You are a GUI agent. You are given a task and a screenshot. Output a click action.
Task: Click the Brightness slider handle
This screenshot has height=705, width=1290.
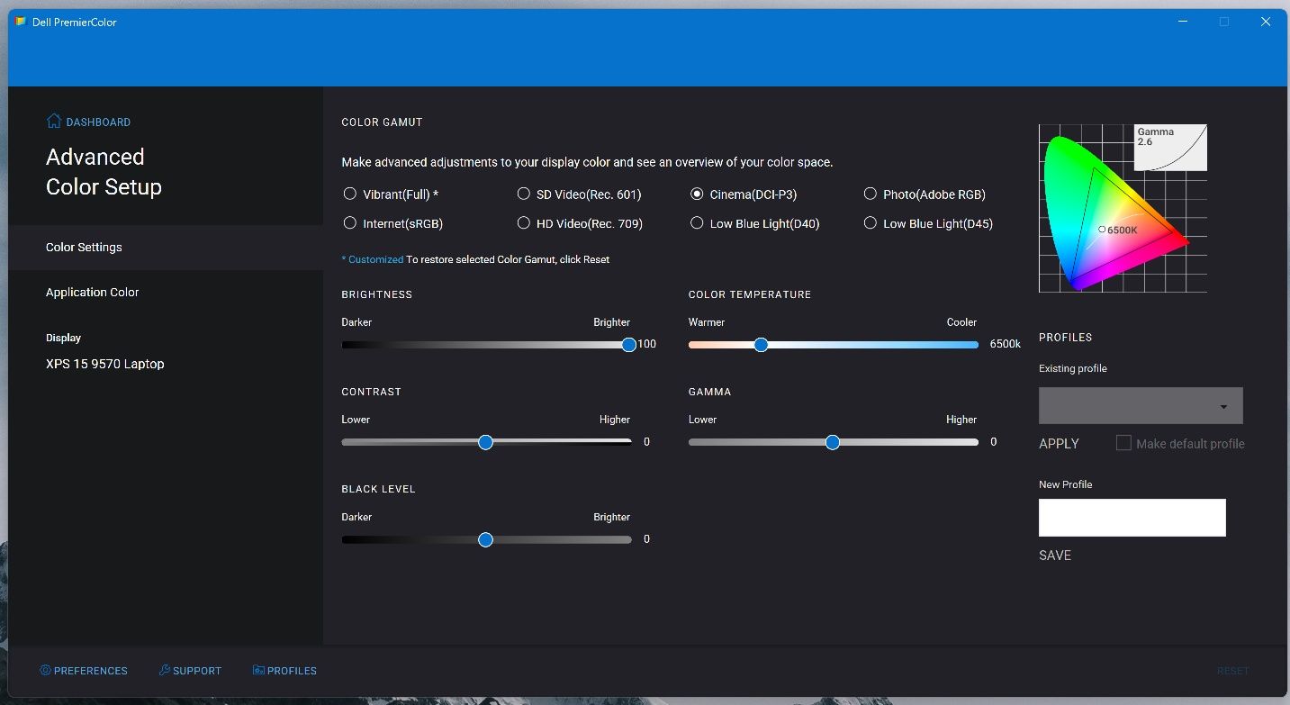(629, 344)
